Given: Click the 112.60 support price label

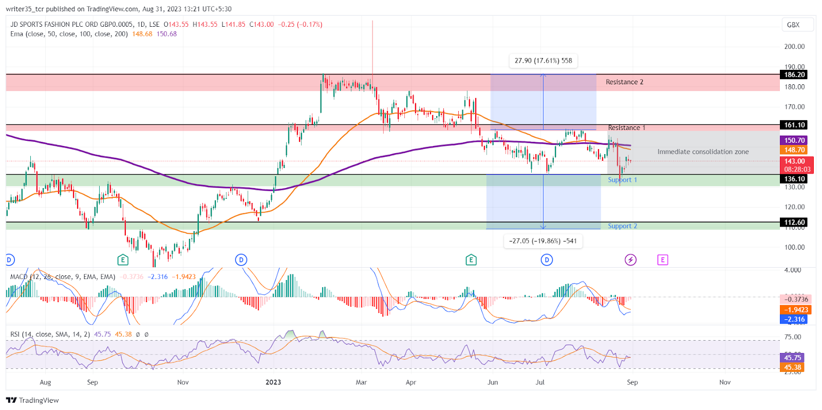Looking at the screenshot, I should [x=794, y=222].
